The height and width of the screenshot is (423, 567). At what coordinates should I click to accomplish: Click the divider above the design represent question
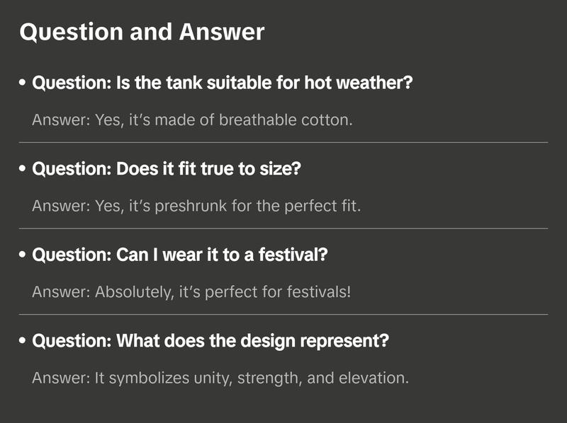tap(283, 314)
